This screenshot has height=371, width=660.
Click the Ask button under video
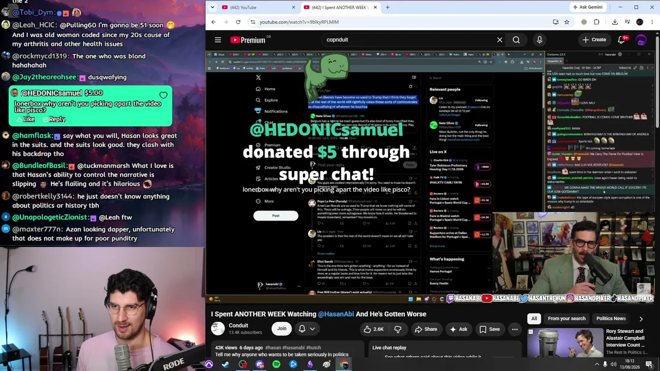point(458,329)
